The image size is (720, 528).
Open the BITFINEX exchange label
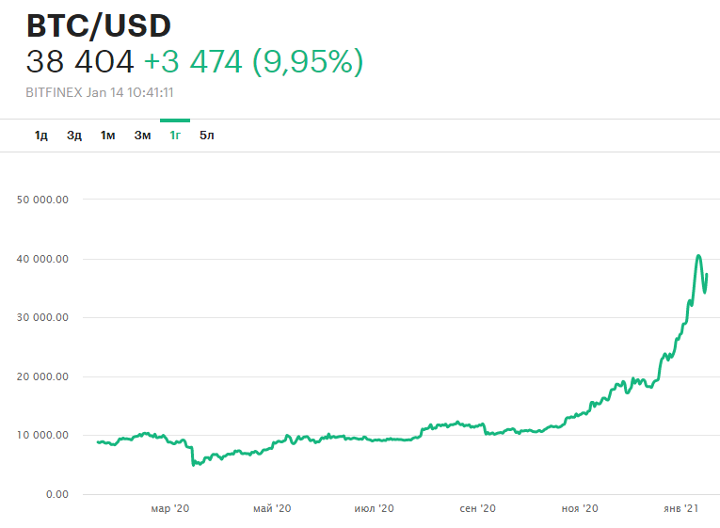pyautogui.click(x=53, y=93)
